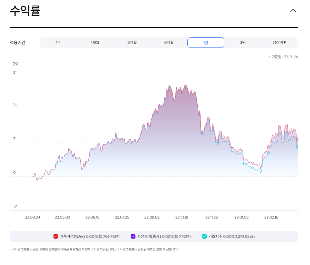Click the 22.05.03 x-axis date label
The width and height of the screenshot is (310, 265).
click(63, 218)
